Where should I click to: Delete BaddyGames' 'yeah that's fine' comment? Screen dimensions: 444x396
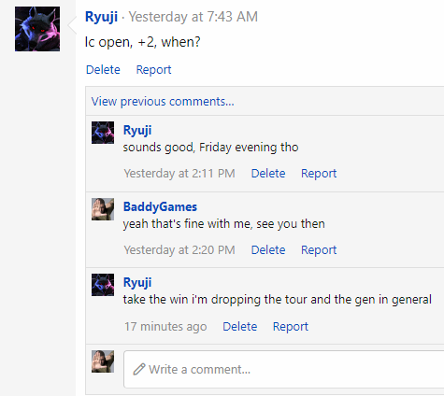coord(268,250)
